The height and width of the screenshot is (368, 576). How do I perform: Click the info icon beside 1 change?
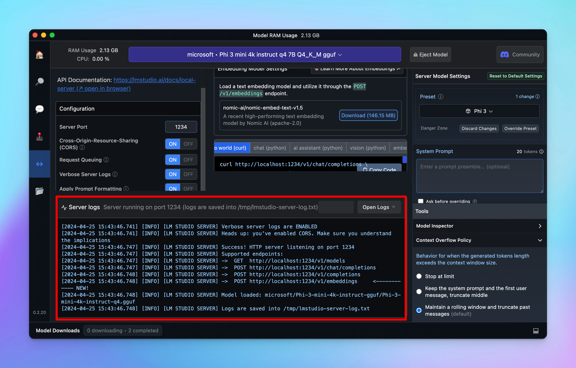point(537,96)
